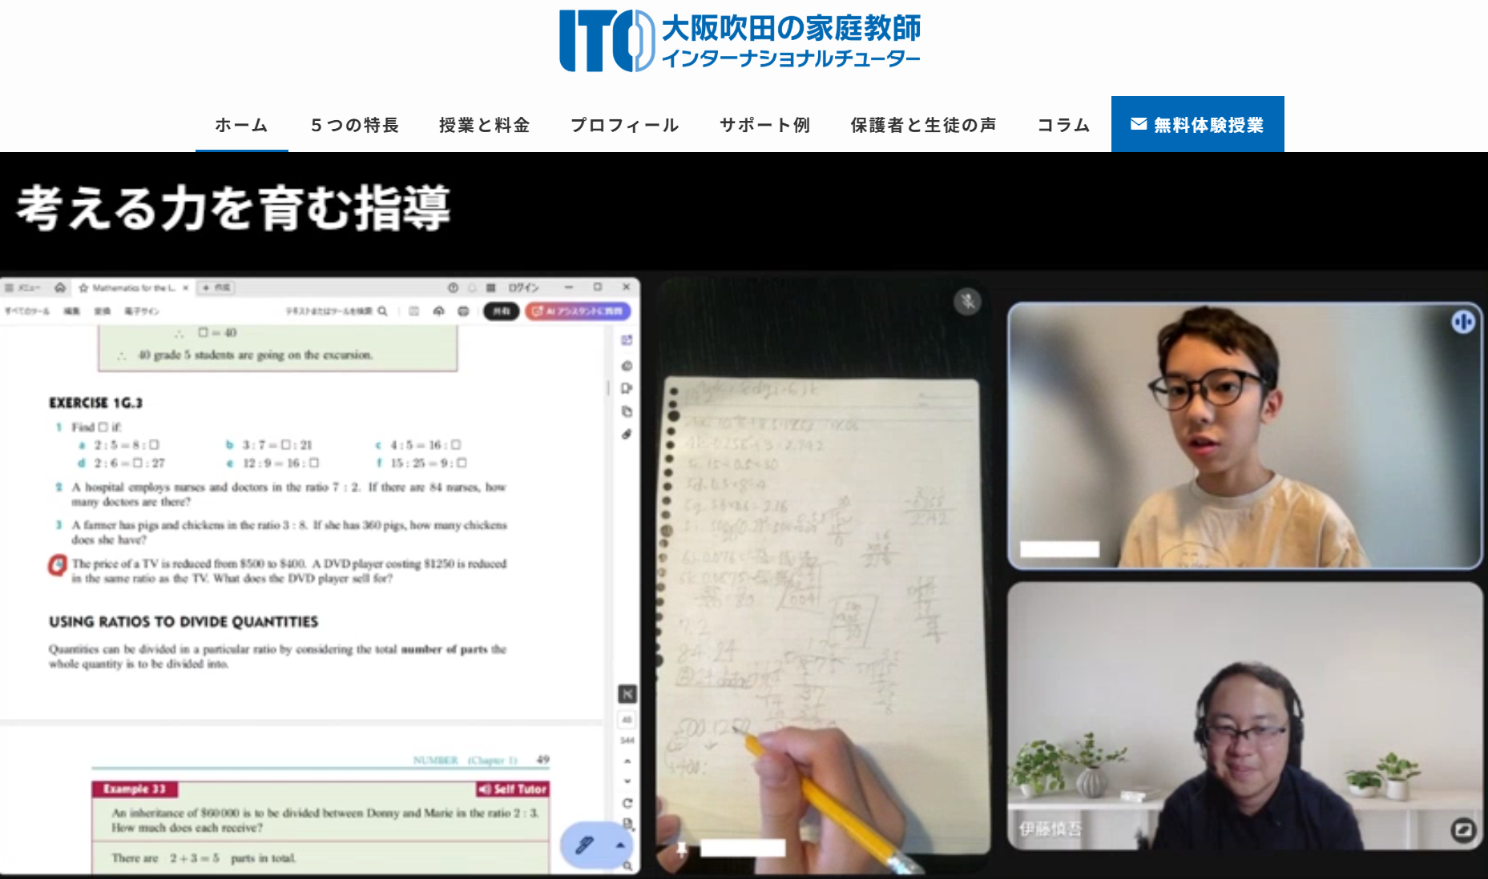Screen dimensions: 1488x879
Task: Click the home icon in the PDF viewer
Action: 60,287
